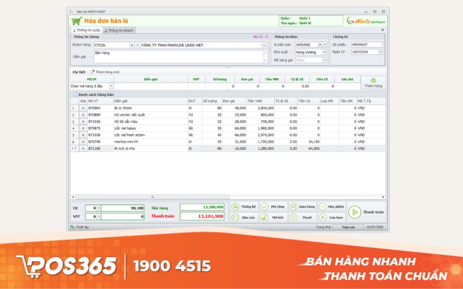The image size is (463, 289).
Task: Click the Thêm hàng mới icon
Action: (92, 72)
